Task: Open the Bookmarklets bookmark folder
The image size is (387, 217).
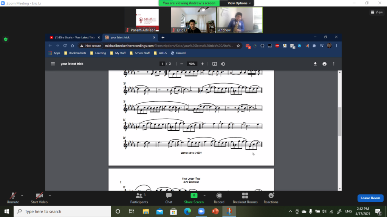Action: 75,53
